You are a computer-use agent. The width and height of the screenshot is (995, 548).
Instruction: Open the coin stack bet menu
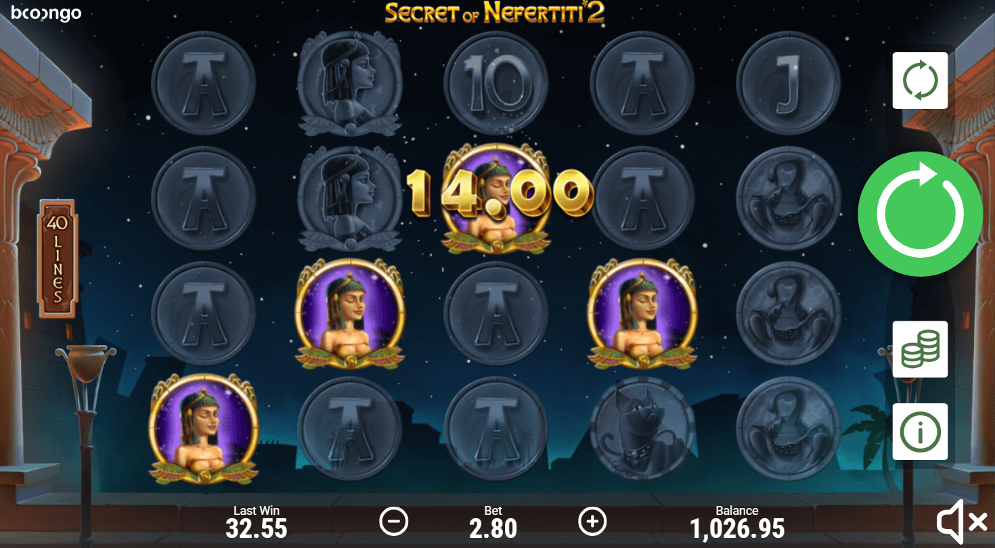pos(920,349)
